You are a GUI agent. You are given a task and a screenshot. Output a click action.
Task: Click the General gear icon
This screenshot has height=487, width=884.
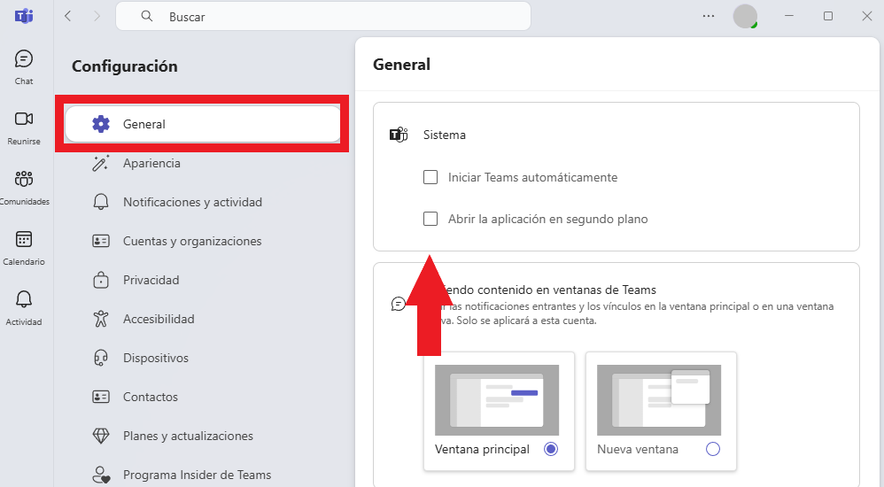pos(101,124)
